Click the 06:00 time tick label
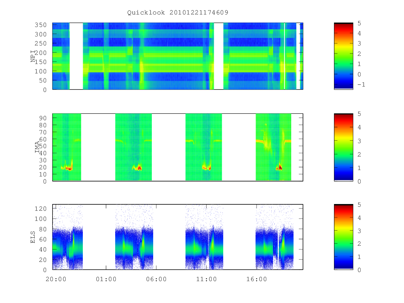 tap(157, 279)
